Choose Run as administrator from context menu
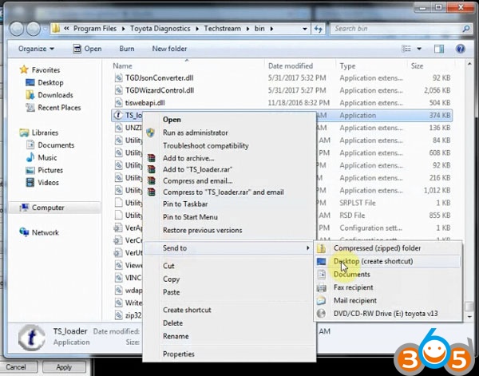The width and height of the screenshot is (479, 376). click(x=195, y=133)
